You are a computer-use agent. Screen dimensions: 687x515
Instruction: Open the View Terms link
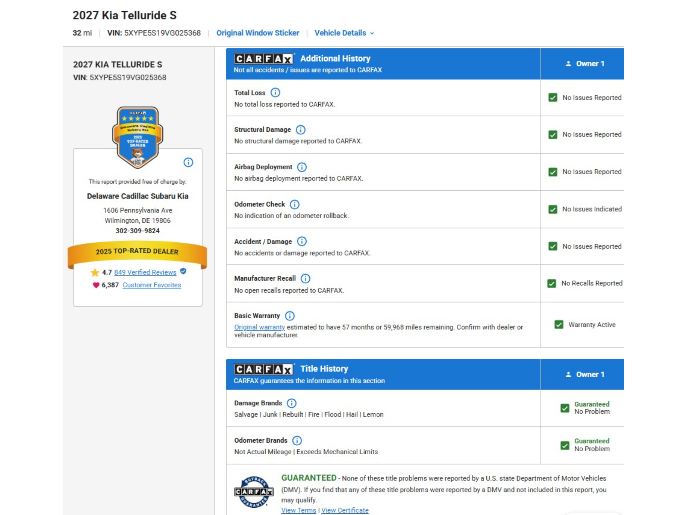tap(299, 510)
